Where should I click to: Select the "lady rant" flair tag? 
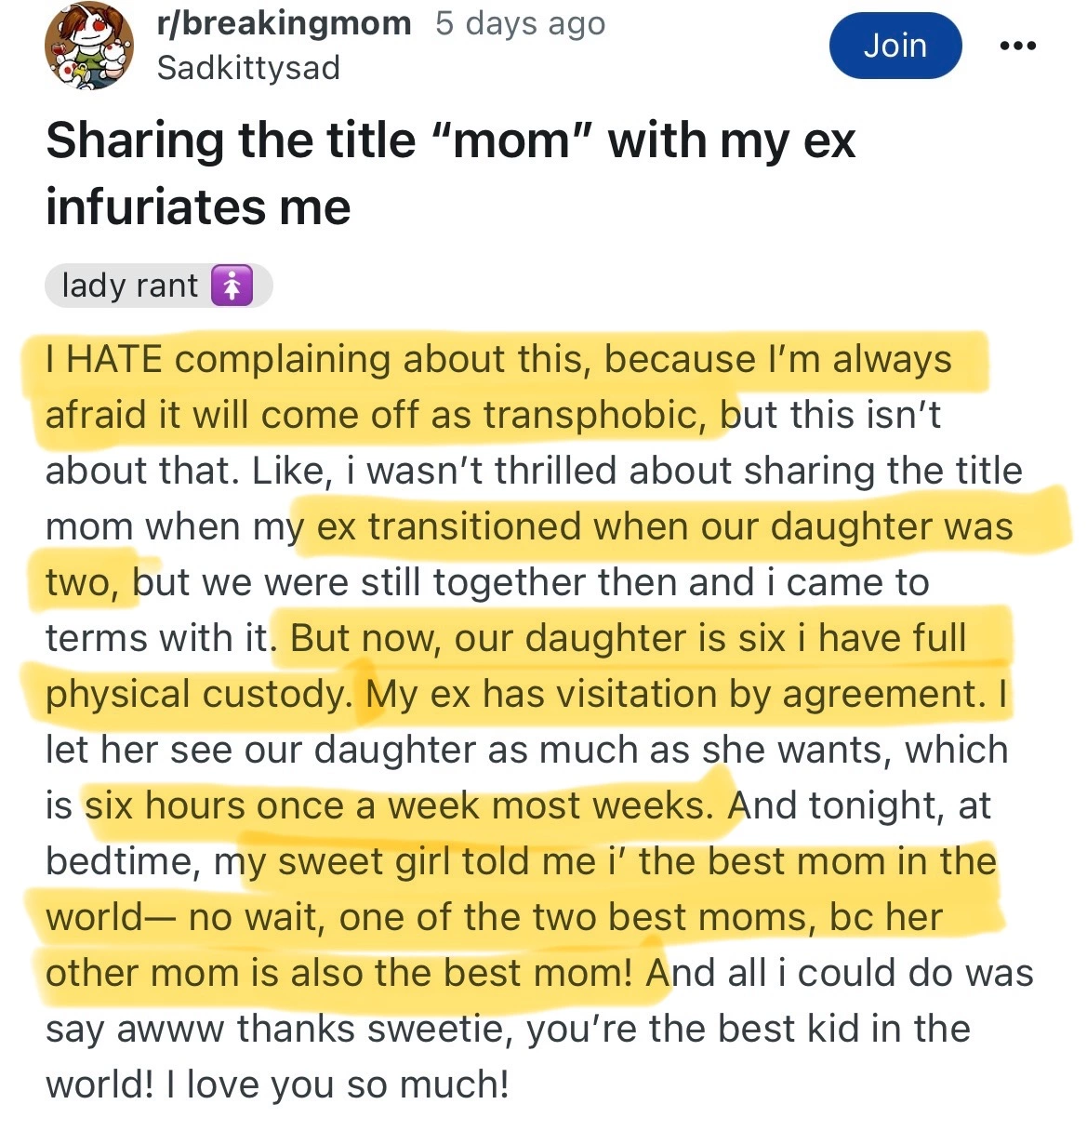pos(130,286)
